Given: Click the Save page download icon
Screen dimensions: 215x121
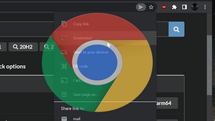Looking at the screenshot, I should pos(64,94).
